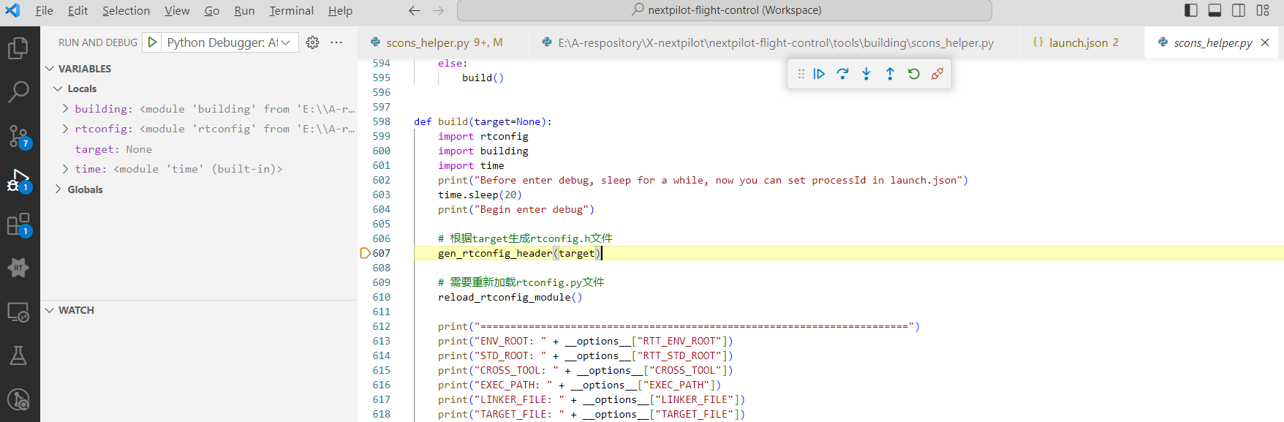1284x422 pixels.
Task: Open the Run menu
Action: 244,10
